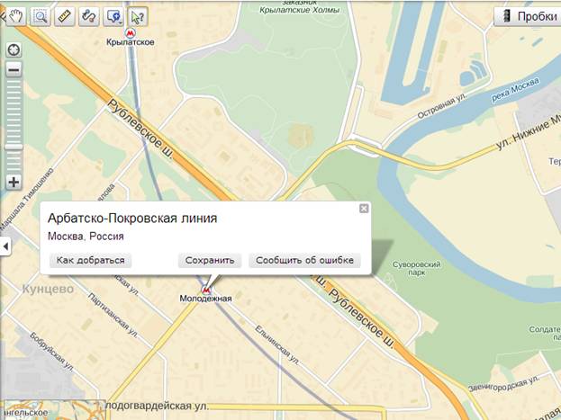The width and height of the screenshot is (561, 420).
Task: Zoom in with the plus button
Action: click(14, 183)
